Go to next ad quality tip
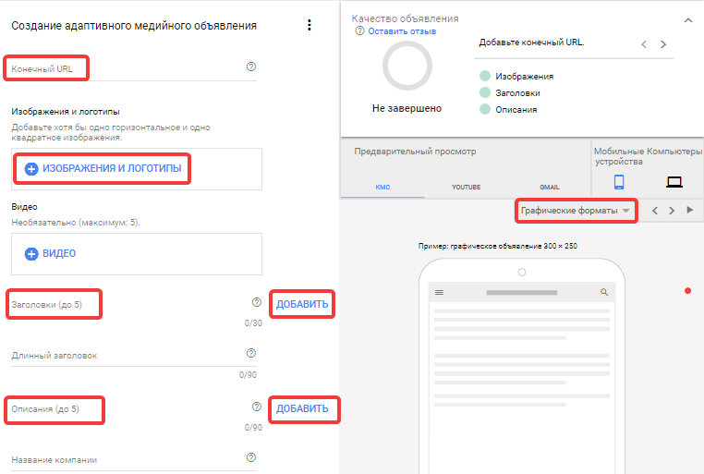704x474 pixels. (x=663, y=44)
